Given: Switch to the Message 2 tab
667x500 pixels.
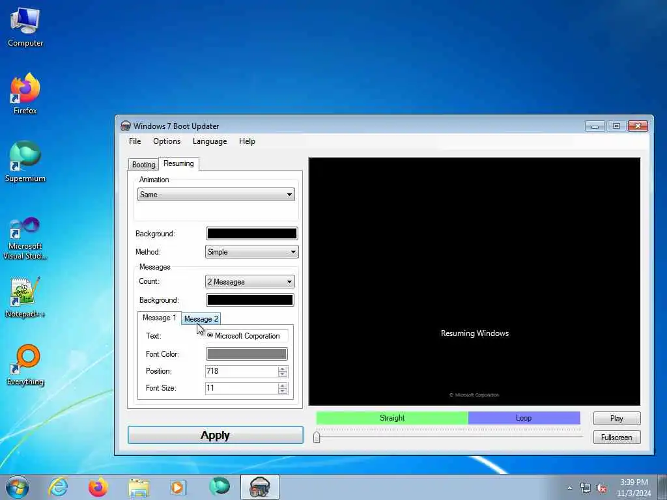Looking at the screenshot, I should (201, 319).
